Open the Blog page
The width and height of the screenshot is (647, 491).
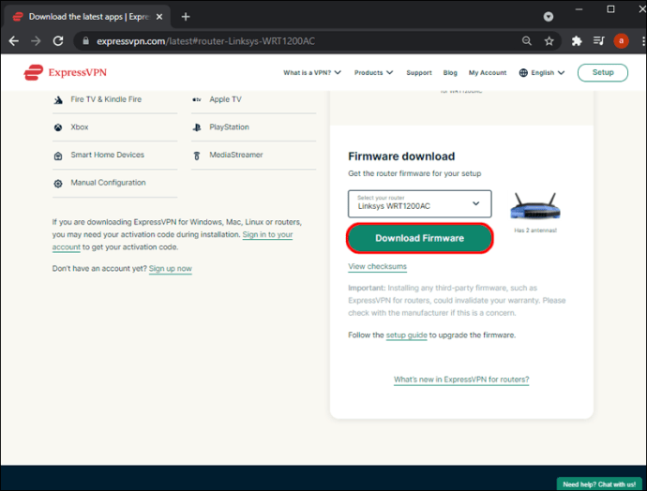pyautogui.click(x=450, y=72)
